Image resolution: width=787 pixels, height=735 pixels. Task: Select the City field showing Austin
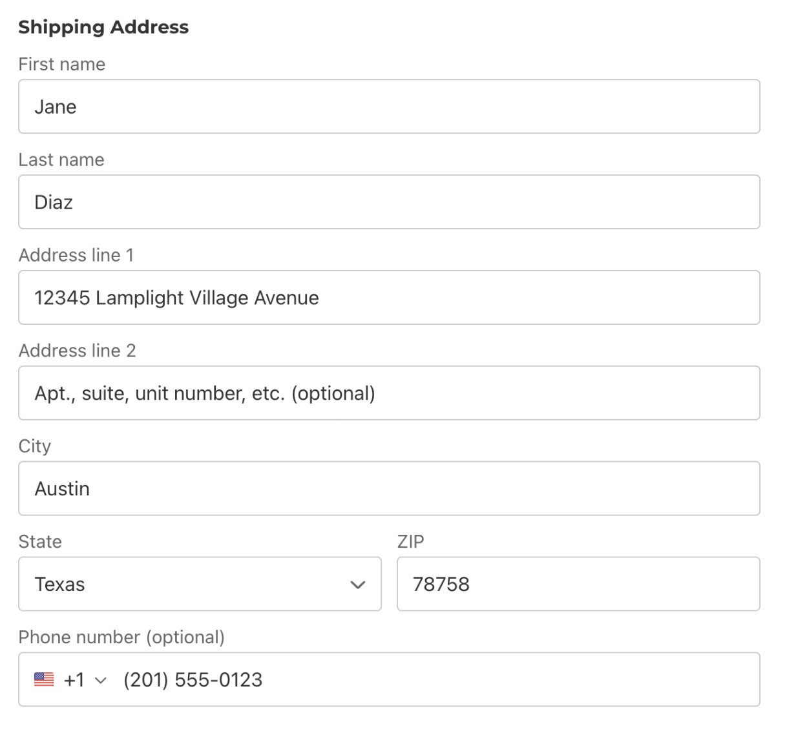[x=388, y=488]
